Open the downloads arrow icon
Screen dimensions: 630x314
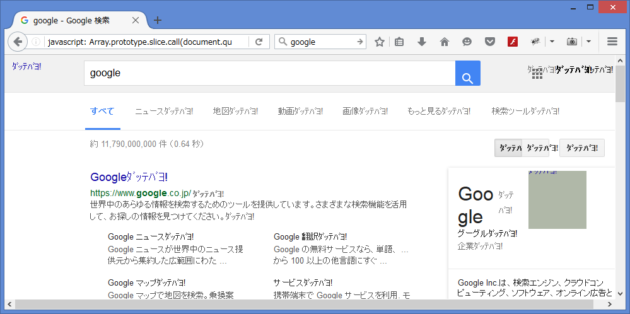pos(422,42)
